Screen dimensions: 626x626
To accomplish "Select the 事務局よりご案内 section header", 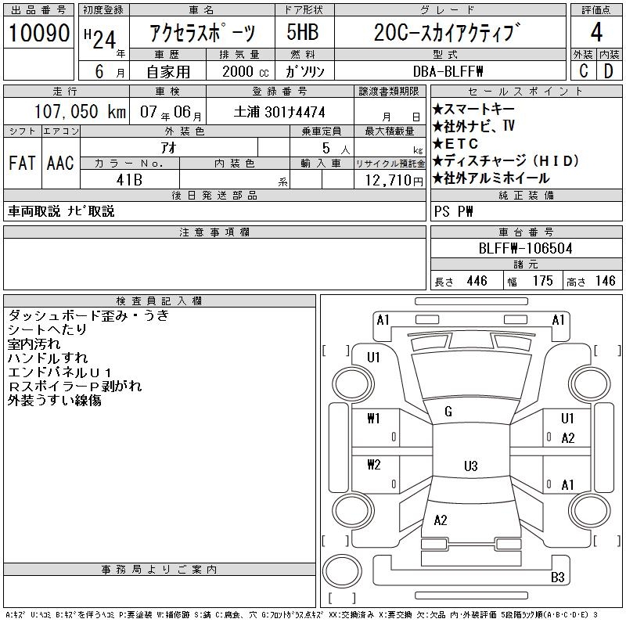I will [160, 570].
